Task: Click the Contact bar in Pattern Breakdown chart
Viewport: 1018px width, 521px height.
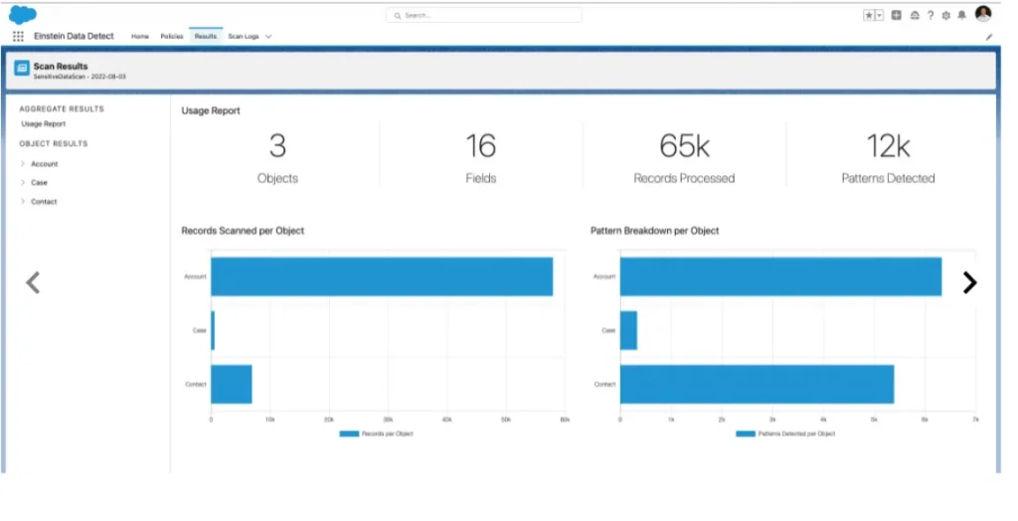Action: [x=757, y=385]
